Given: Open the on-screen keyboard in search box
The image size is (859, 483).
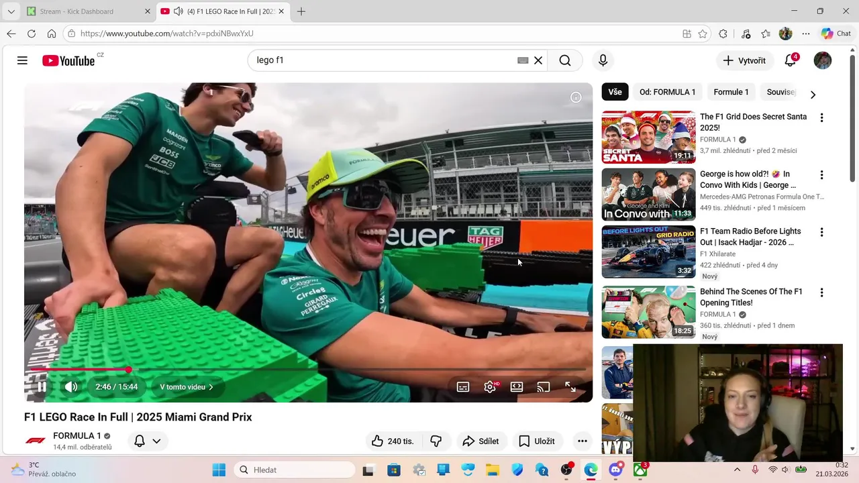Looking at the screenshot, I should click(x=523, y=60).
